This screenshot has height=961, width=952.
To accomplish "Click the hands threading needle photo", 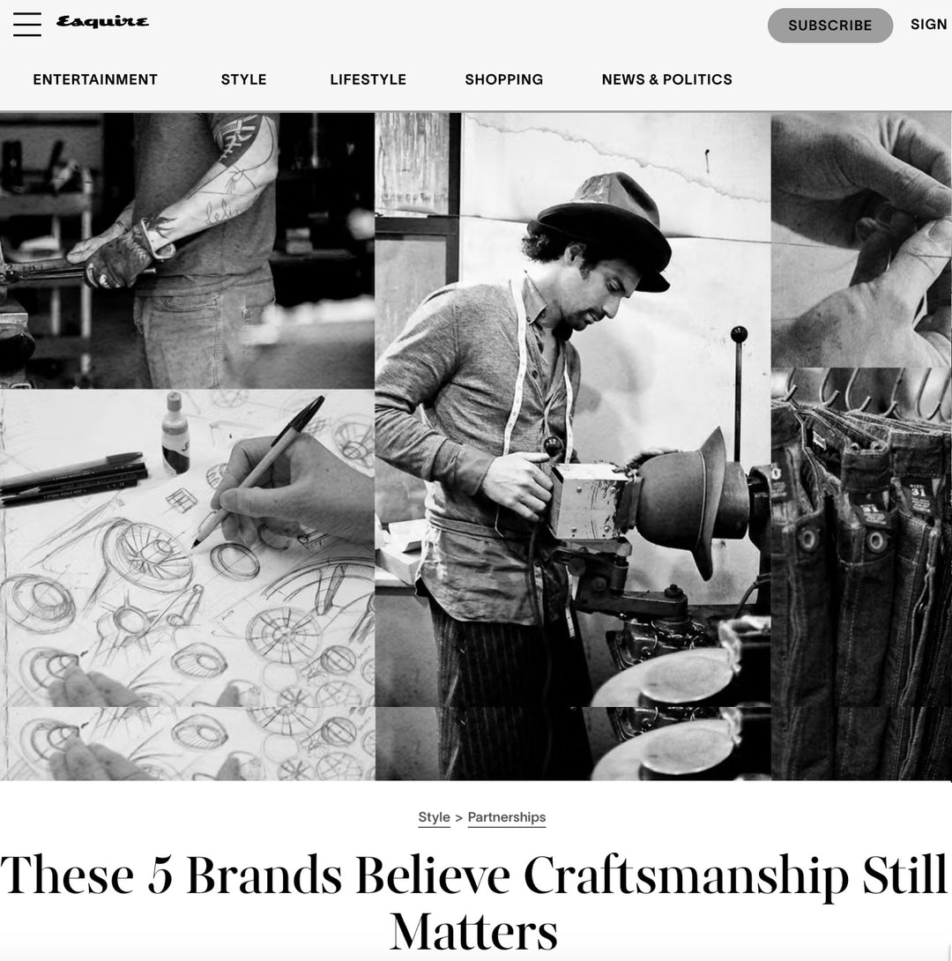I will tap(861, 240).
